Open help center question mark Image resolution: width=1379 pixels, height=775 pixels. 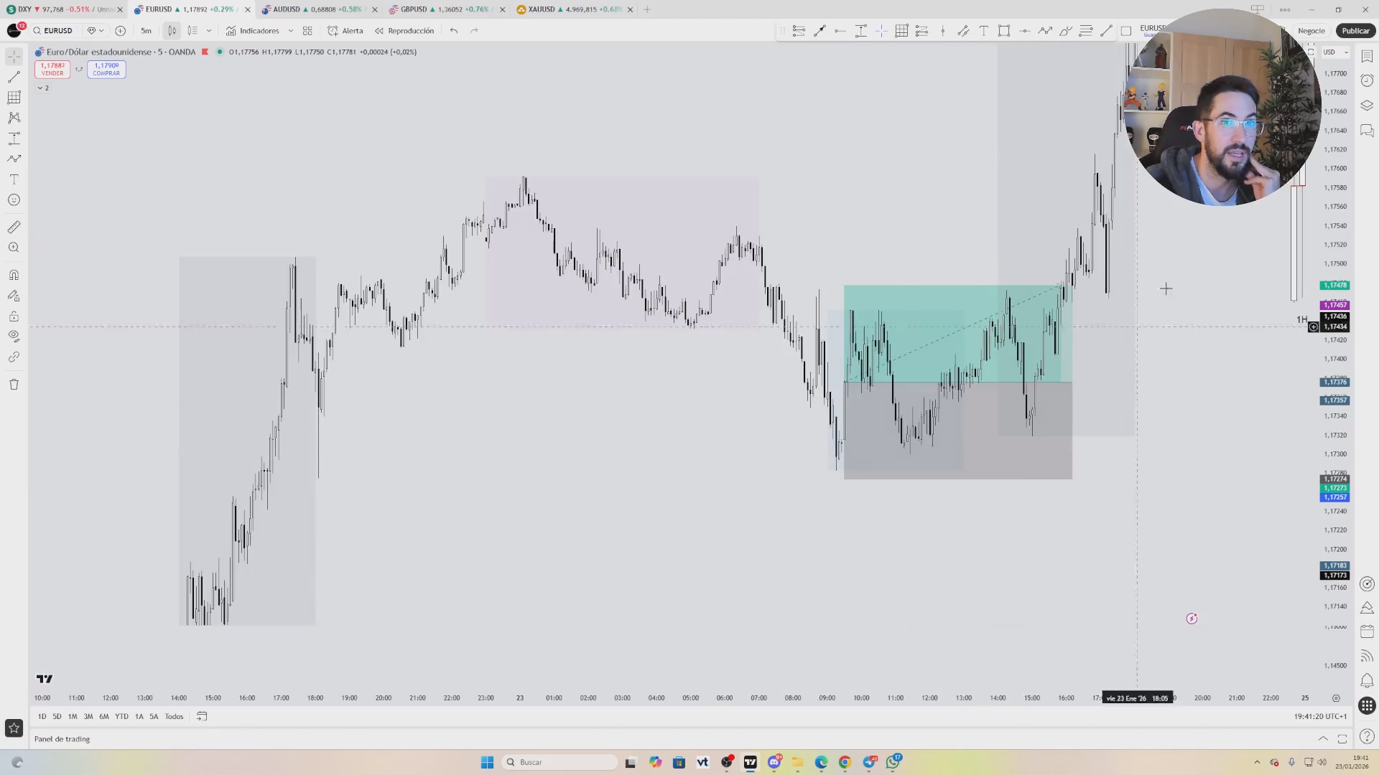coord(1367,736)
